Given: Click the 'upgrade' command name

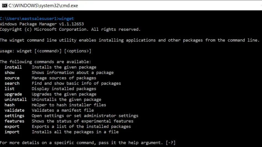Looking at the screenshot, I should click(13, 94).
